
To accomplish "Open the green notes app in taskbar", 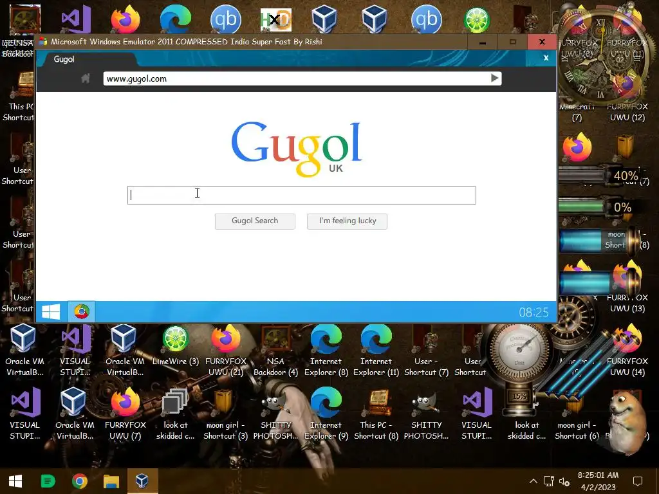I will (48, 481).
